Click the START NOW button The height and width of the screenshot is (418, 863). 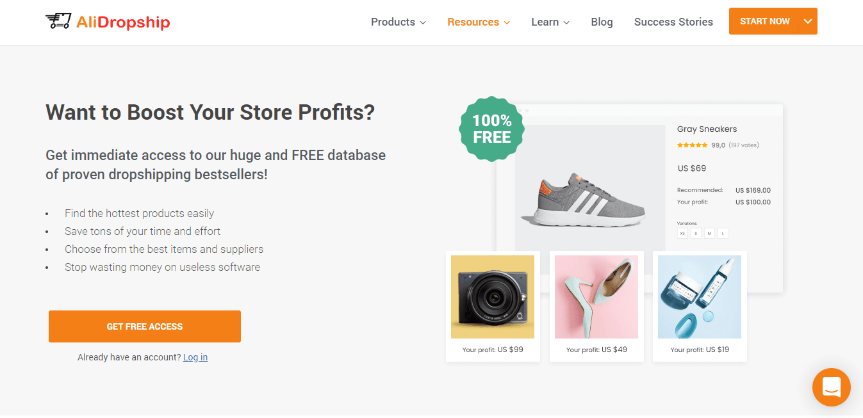[x=764, y=21]
